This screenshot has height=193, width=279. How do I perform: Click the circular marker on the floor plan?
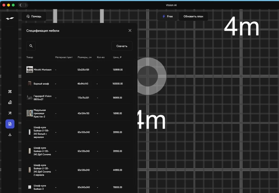[148, 76]
